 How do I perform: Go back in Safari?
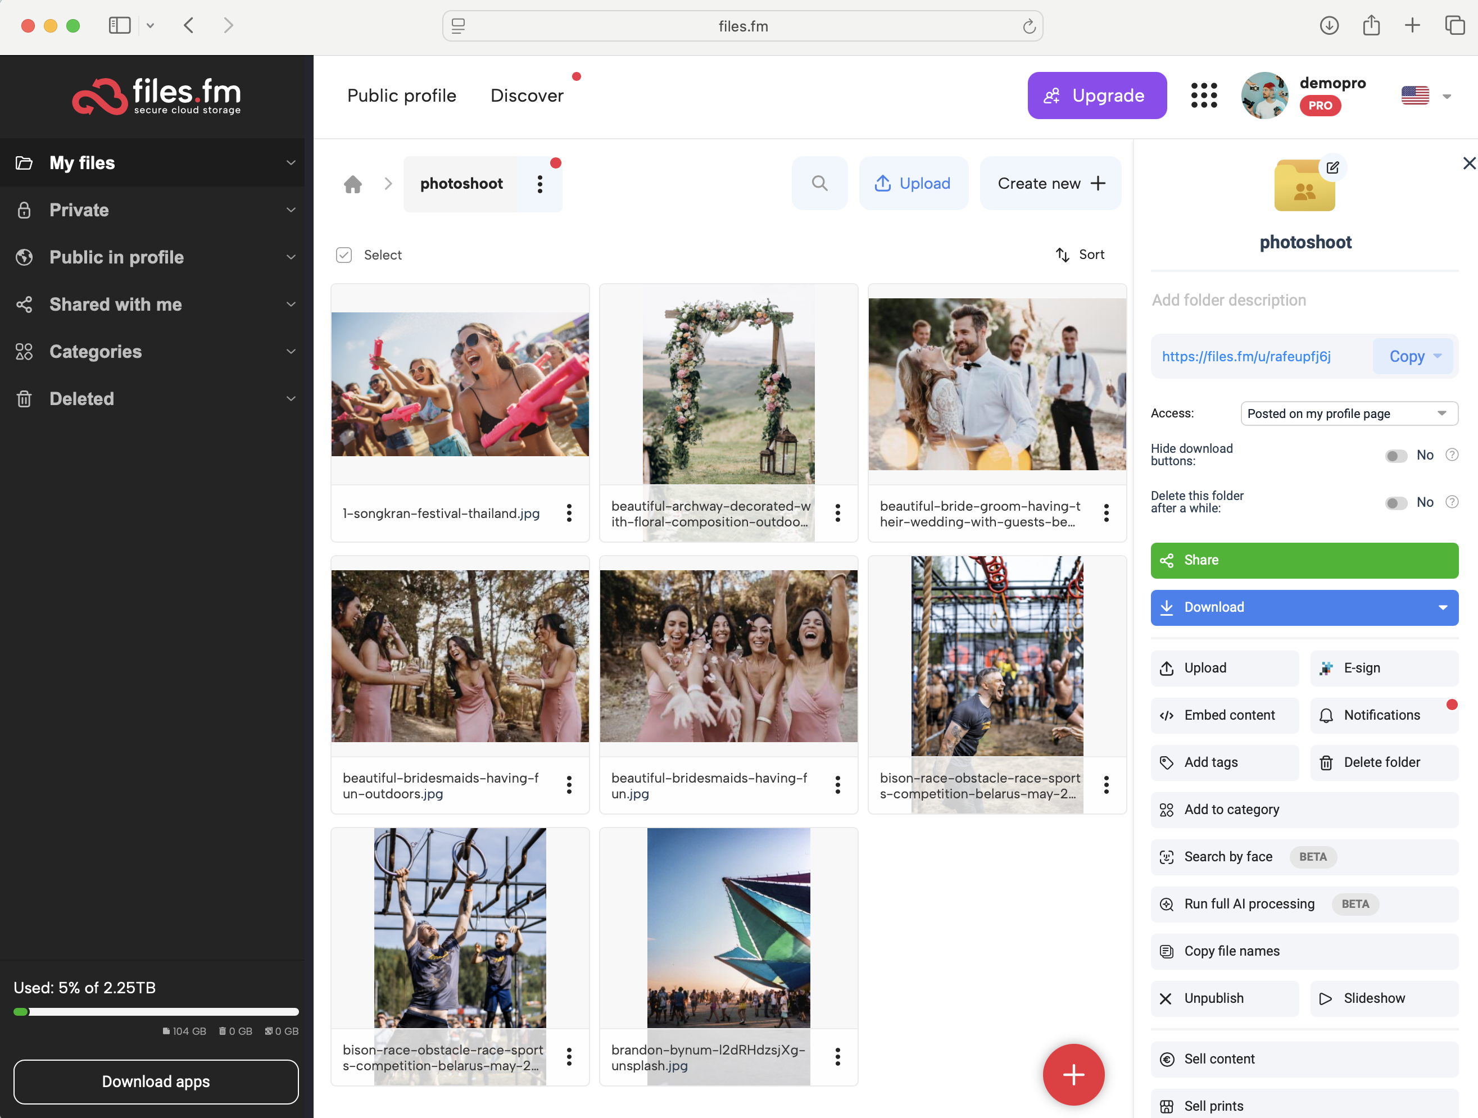click(x=189, y=25)
